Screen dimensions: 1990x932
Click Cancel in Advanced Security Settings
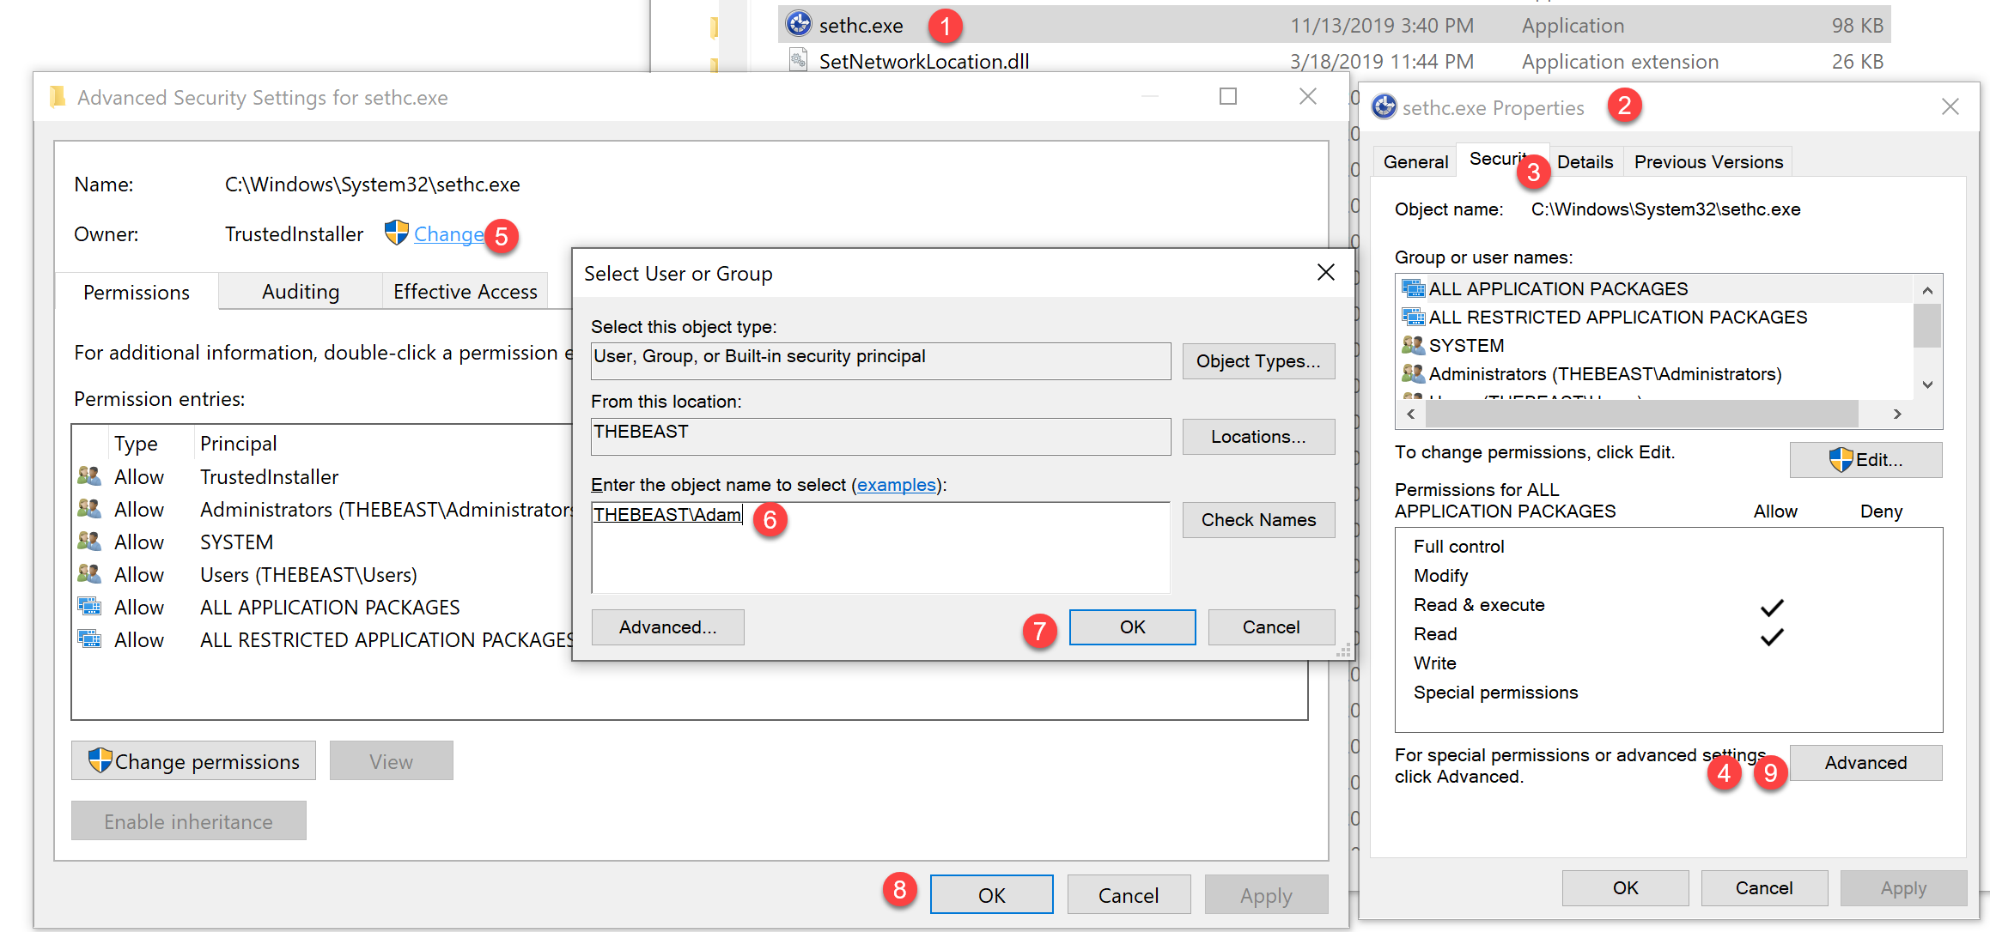(1129, 895)
